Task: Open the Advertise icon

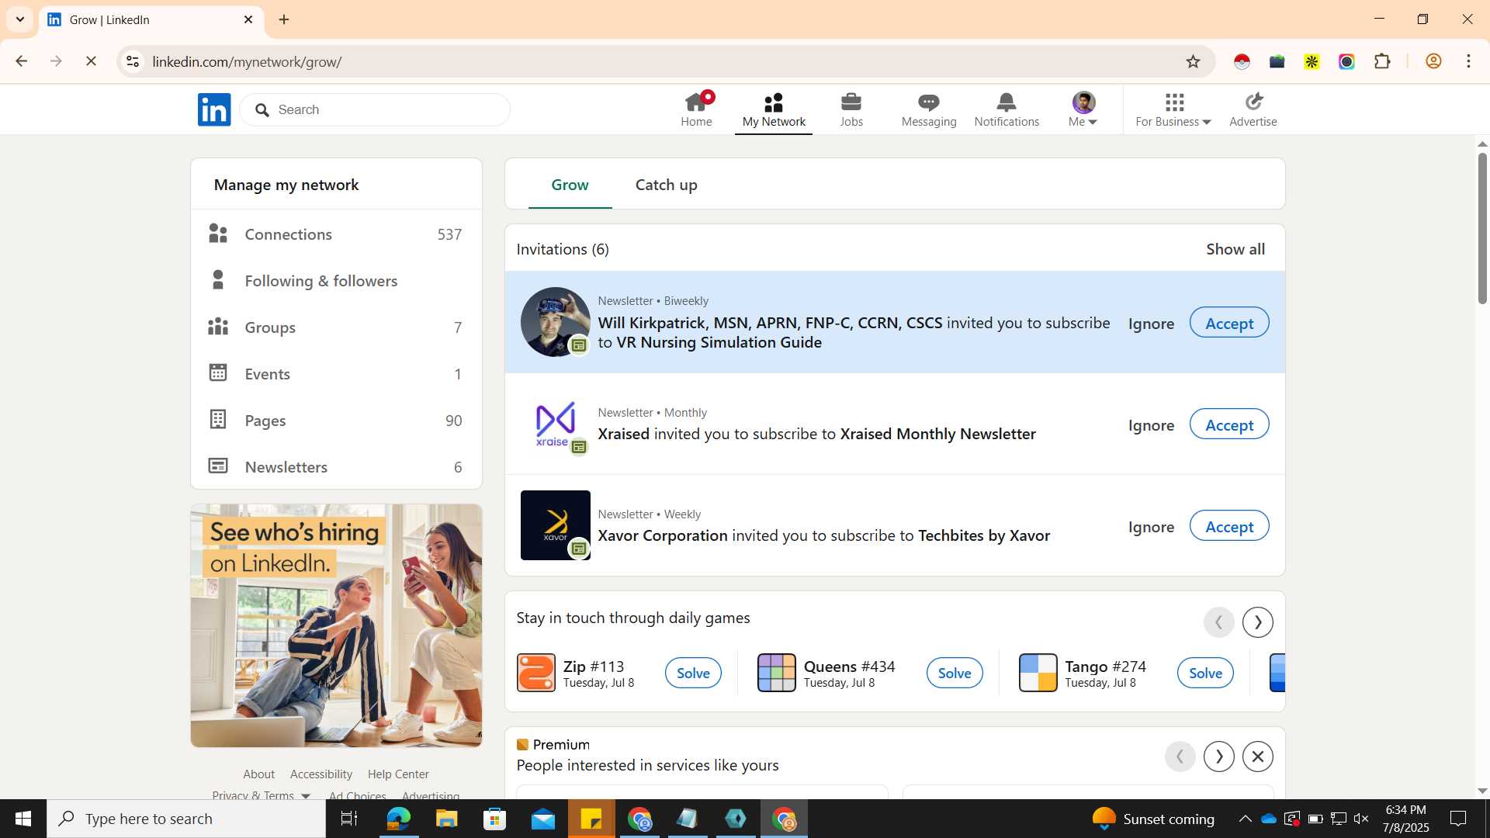Action: click(x=1253, y=109)
